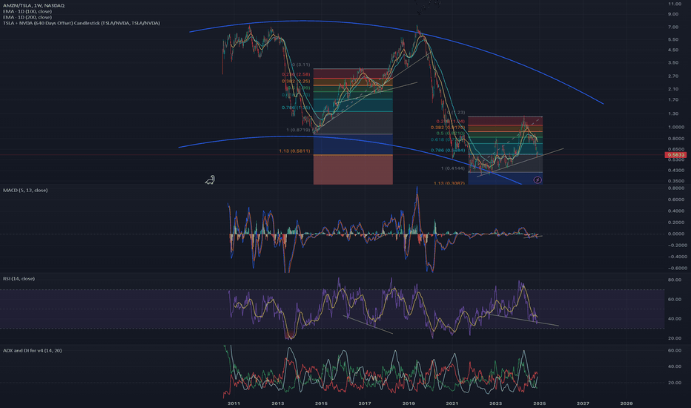Image resolution: width=691 pixels, height=408 pixels.
Task: Select the large salmon-red Fibonacci extension zone
Action: pyautogui.click(x=353, y=170)
